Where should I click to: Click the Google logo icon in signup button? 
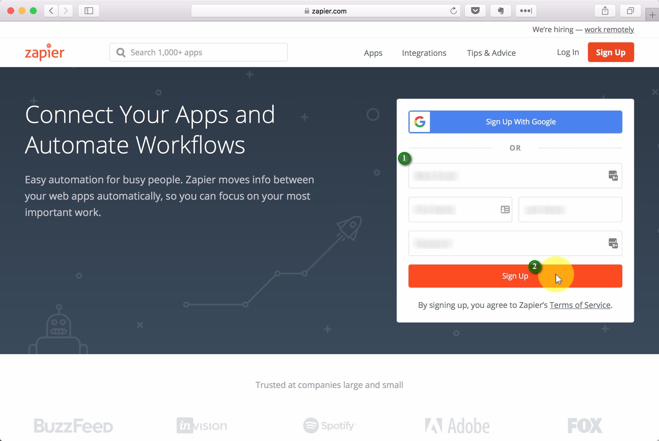(x=419, y=122)
